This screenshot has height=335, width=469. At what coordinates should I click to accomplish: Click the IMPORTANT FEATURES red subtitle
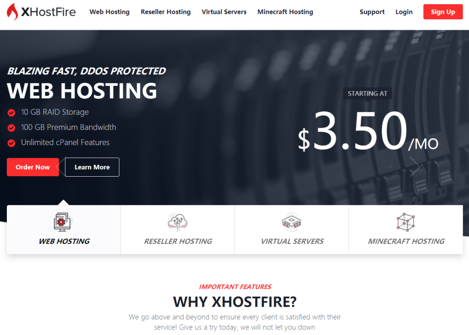[x=235, y=287]
